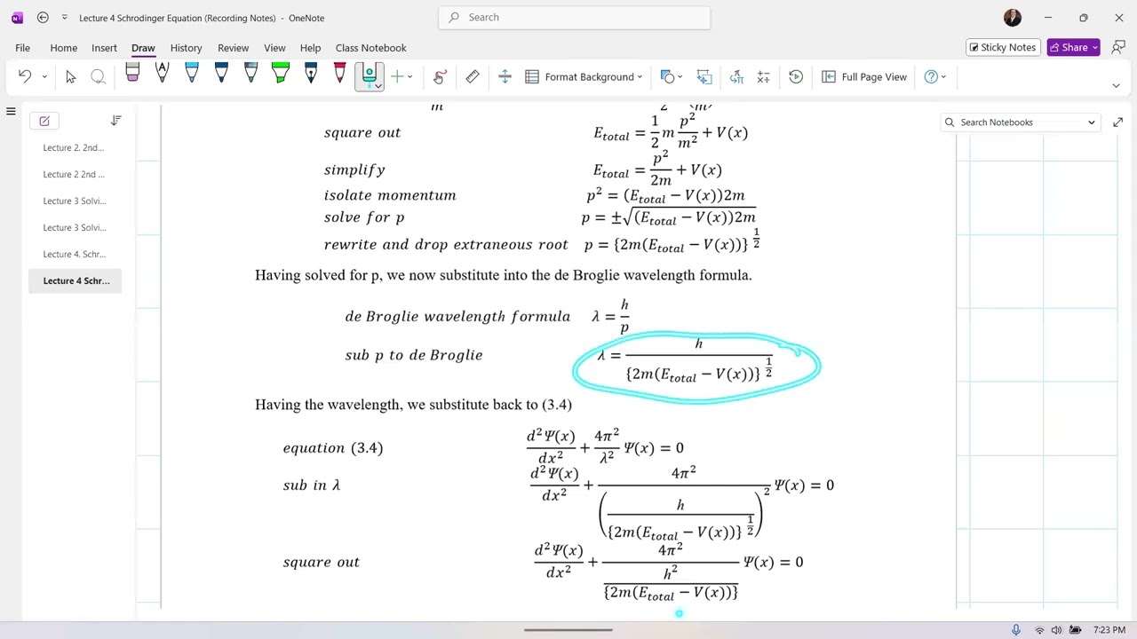Open the Shapes gallery dropdown
The width and height of the screenshot is (1137, 639).
(x=672, y=77)
